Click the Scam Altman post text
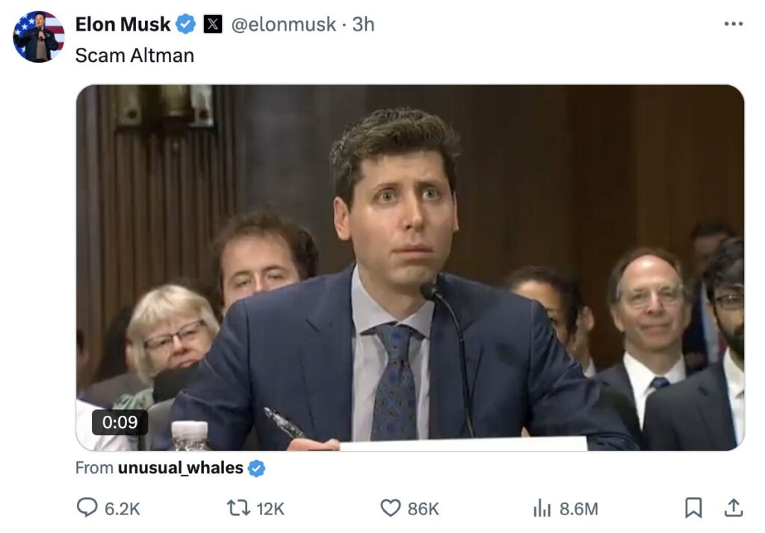The image size is (765, 533). coord(134,55)
